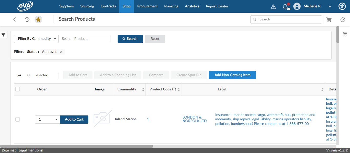This screenshot has height=153, width=350.
Task: Switch to the Sourcing tab
Action: pyautogui.click(x=87, y=6)
